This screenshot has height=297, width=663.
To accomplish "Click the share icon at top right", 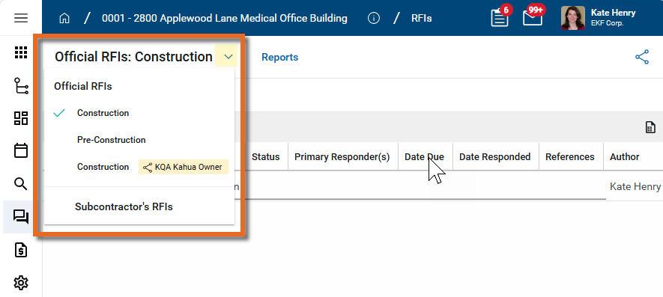I will [642, 57].
